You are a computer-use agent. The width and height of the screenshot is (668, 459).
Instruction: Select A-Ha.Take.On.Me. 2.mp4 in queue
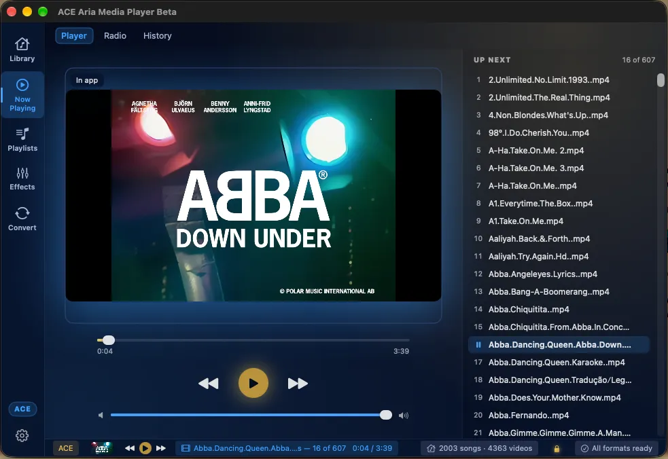tap(559, 150)
